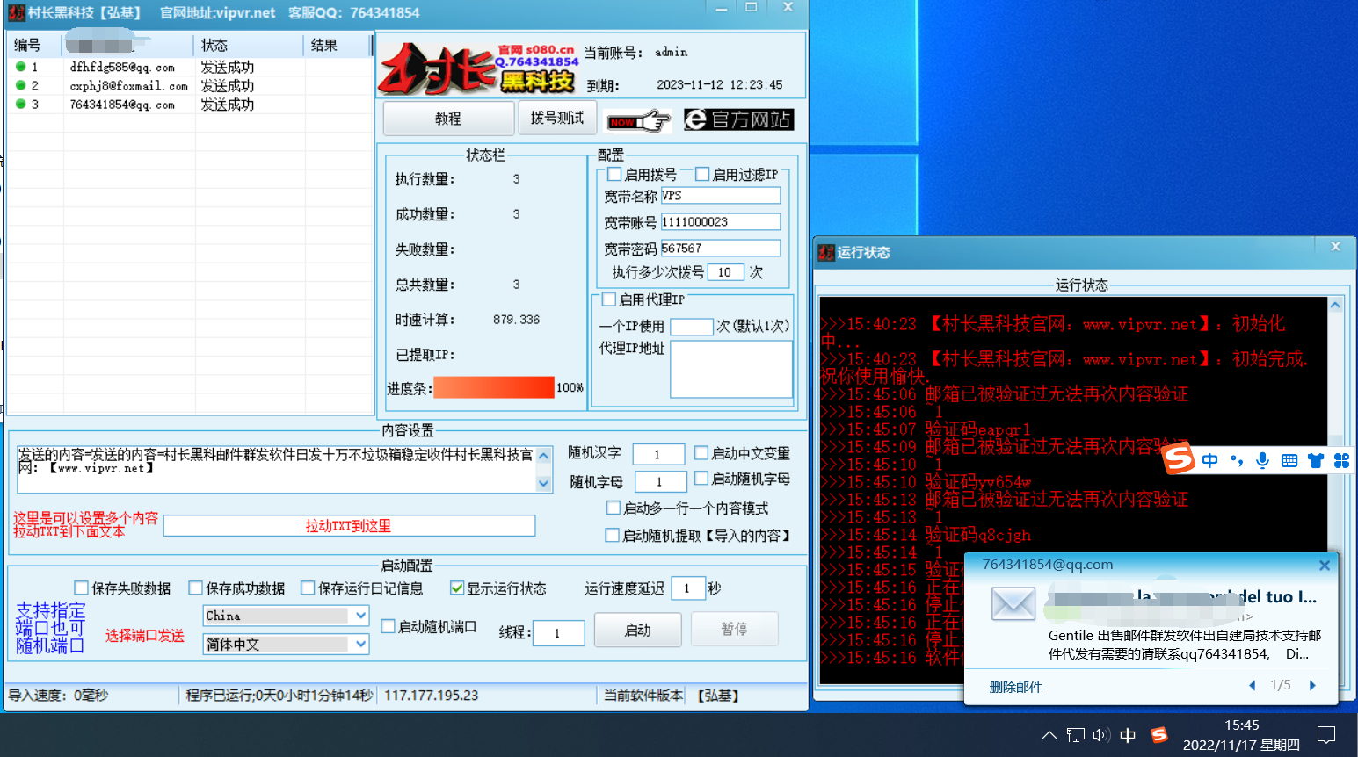The width and height of the screenshot is (1358, 757).
Task: Click 删除邮件 in mail notification
Action: coord(1016,687)
